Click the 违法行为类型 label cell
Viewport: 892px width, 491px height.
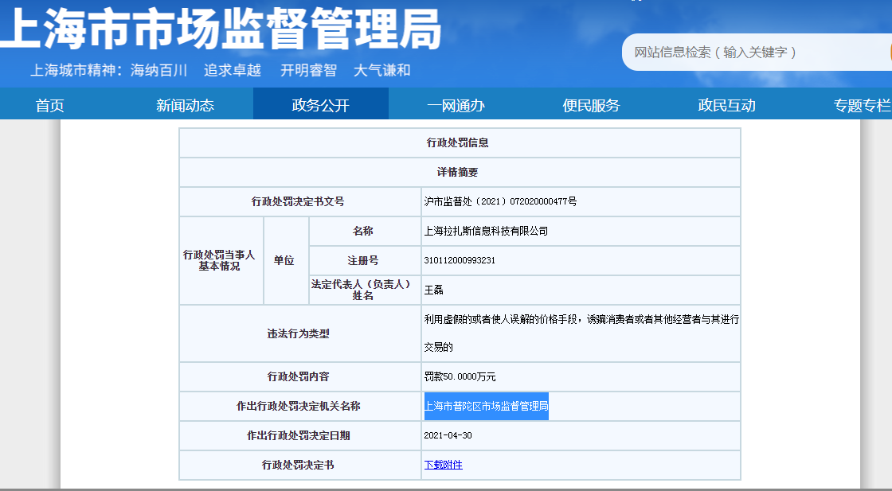[300, 333]
